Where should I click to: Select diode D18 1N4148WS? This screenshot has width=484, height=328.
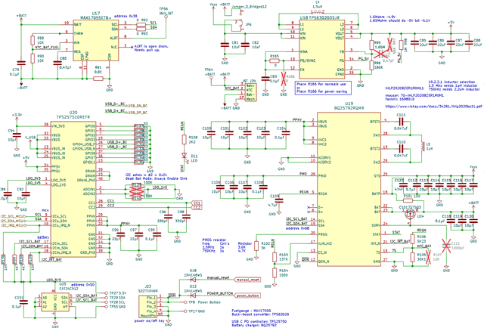click(x=193, y=280)
